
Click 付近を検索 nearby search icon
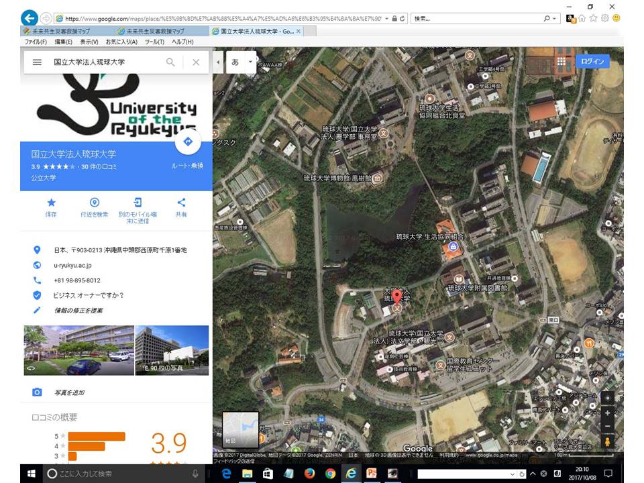[95, 203]
